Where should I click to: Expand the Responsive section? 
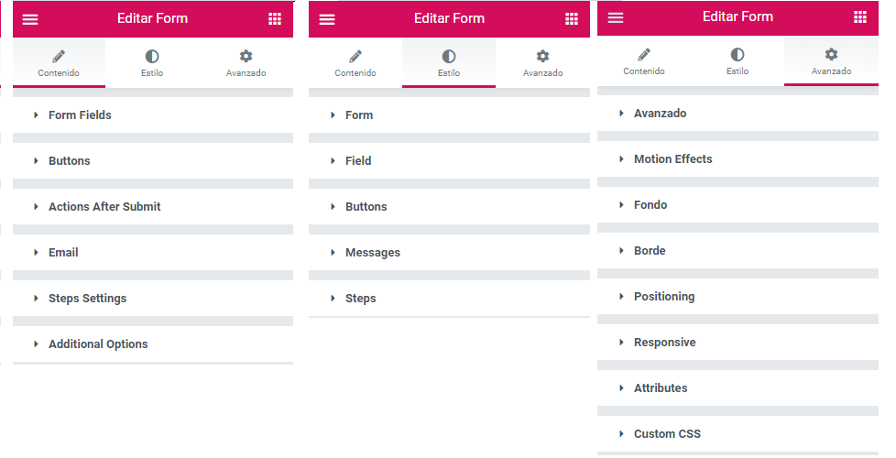(664, 343)
